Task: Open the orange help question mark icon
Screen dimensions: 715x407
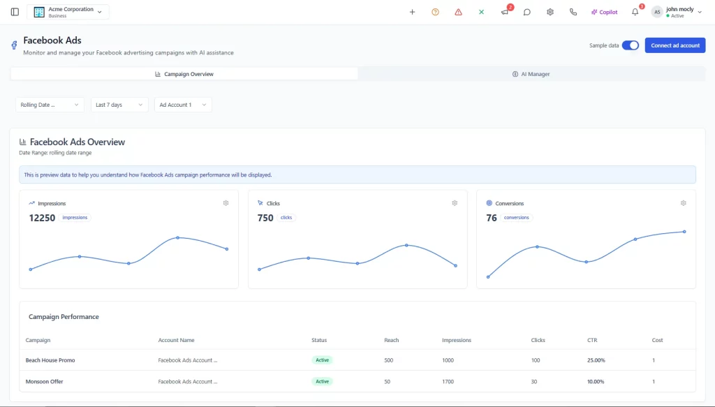Action: click(436, 12)
